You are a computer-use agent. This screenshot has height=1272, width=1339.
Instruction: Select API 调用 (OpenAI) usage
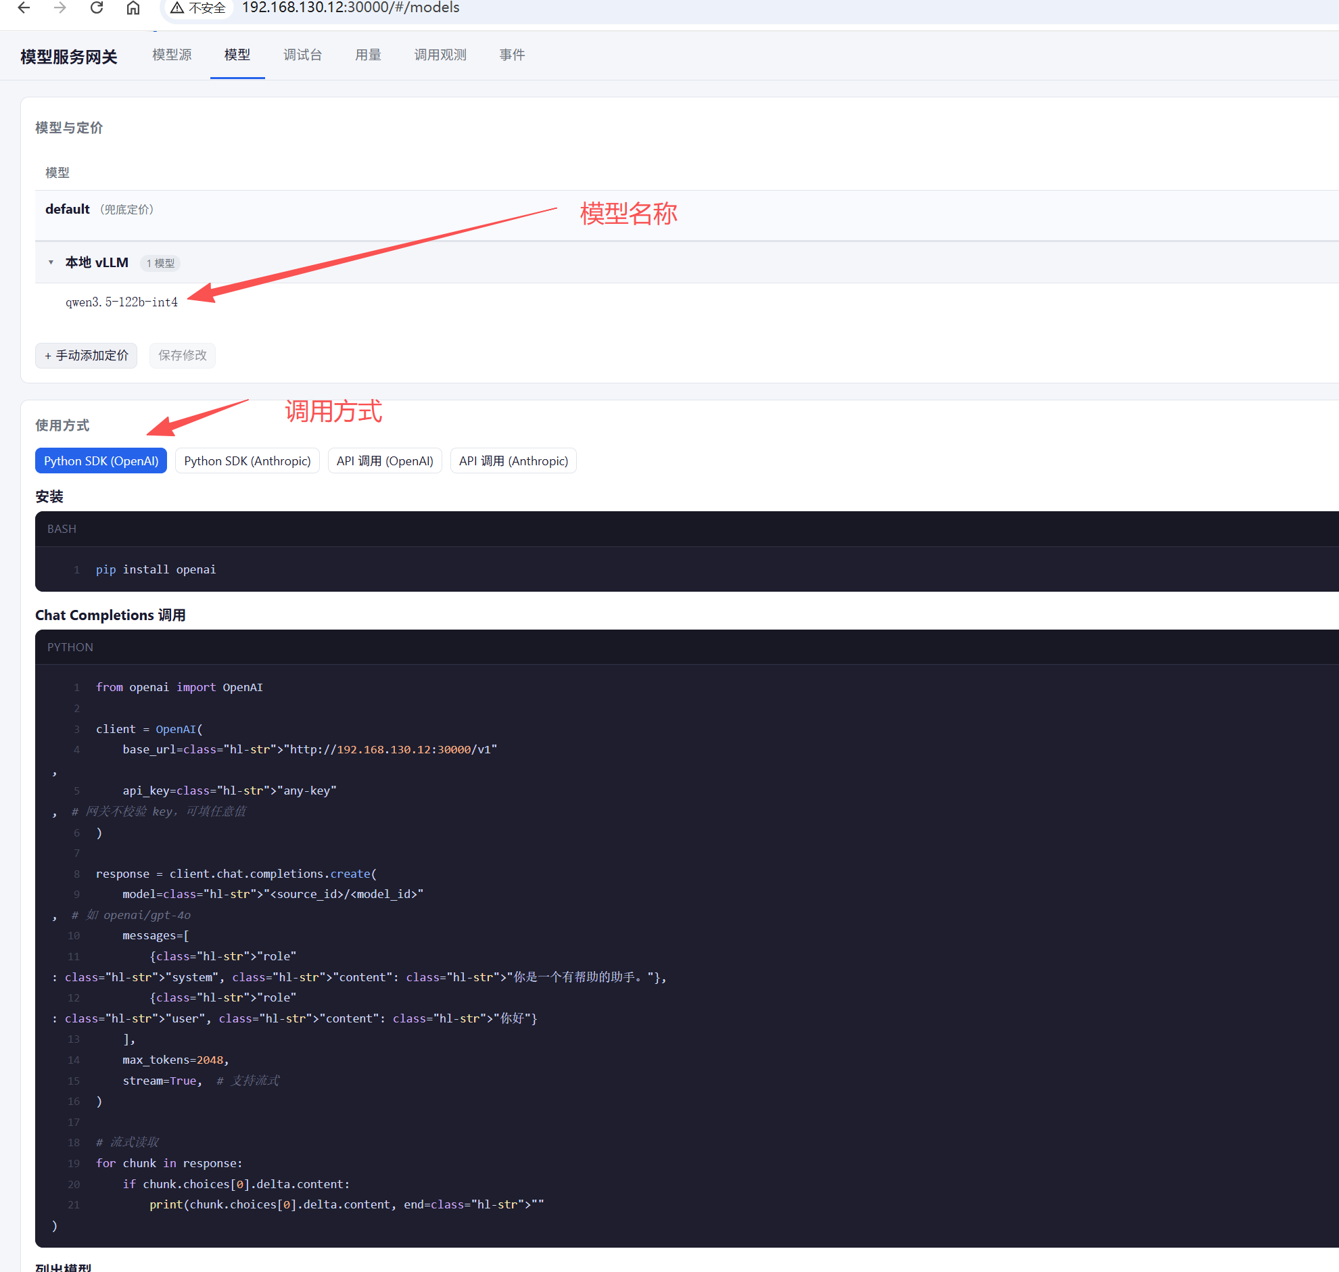385,461
